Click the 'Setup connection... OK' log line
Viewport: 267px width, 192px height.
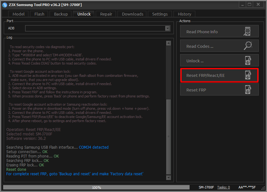tap(27, 152)
